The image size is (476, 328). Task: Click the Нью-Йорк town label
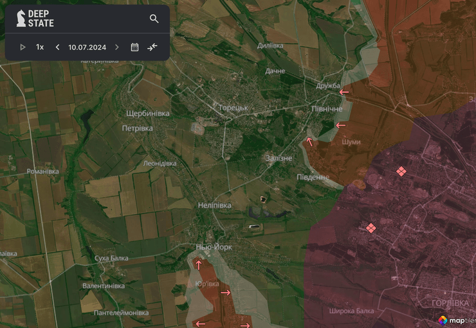click(214, 247)
